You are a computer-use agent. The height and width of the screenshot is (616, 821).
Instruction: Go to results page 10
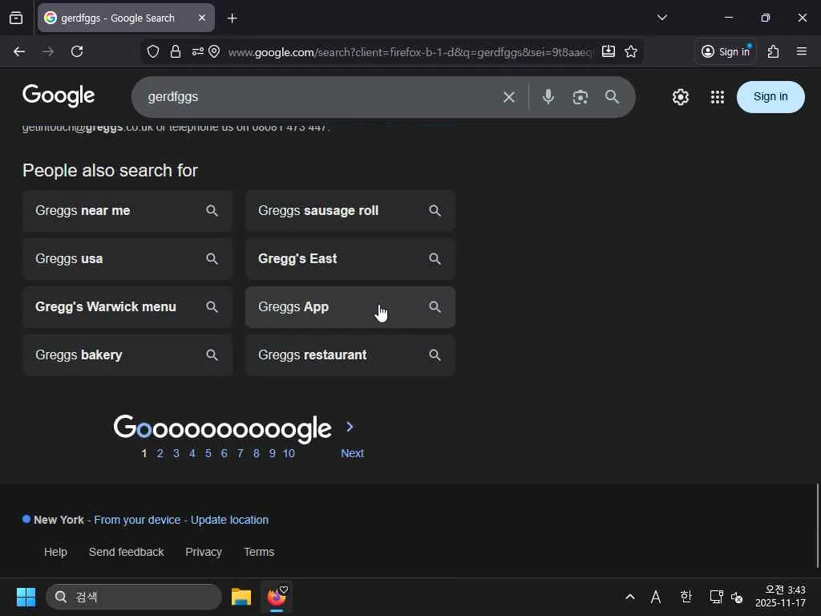(x=289, y=454)
